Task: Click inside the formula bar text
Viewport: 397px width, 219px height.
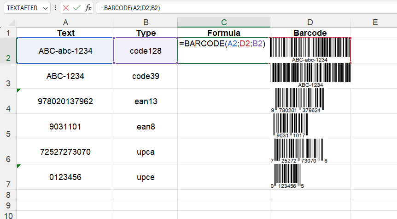Action: tap(130, 8)
